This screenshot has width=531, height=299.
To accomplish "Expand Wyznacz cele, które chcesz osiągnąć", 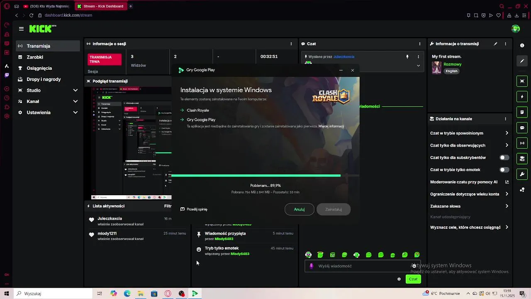I will point(469,227).
